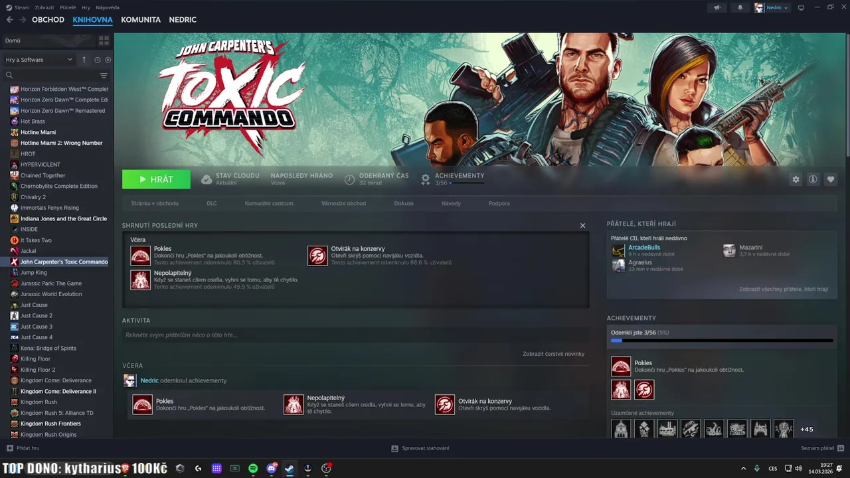The width and height of the screenshot is (850, 478).
Task: Click the Add game plus icon
Action: (x=9, y=448)
